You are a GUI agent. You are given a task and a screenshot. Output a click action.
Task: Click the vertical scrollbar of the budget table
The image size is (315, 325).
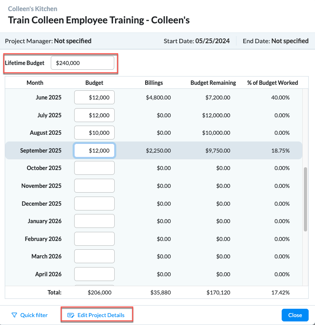tap(305, 199)
